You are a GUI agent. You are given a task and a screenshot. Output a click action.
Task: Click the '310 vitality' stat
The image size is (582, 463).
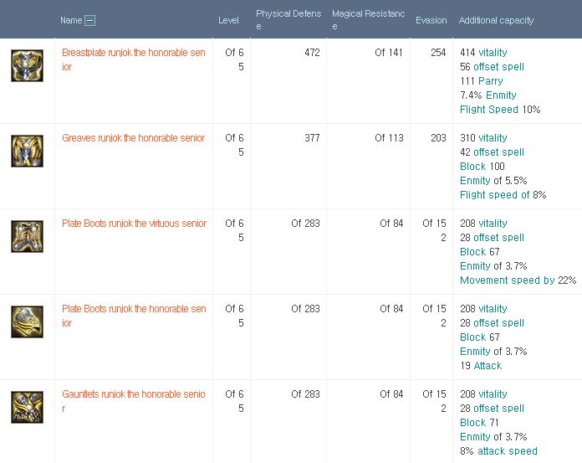coord(483,138)
